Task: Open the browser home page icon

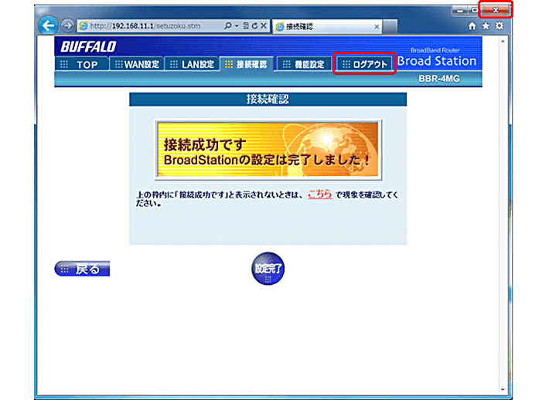Action: (x=473, y=25)
